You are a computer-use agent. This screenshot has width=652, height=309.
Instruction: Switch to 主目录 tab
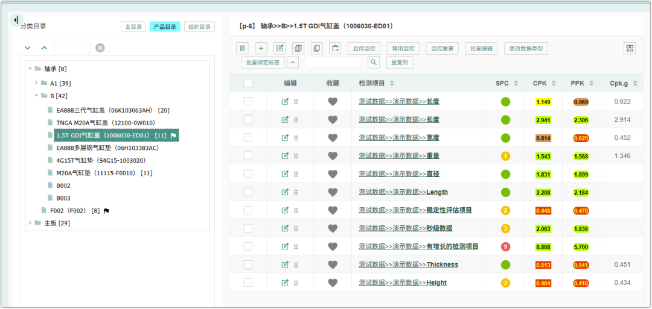133,27
